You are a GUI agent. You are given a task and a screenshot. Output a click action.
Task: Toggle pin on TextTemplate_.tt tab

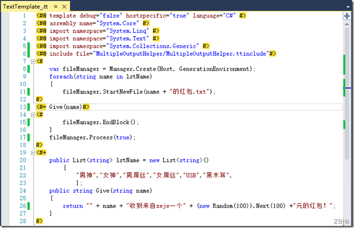click(56, 7)
